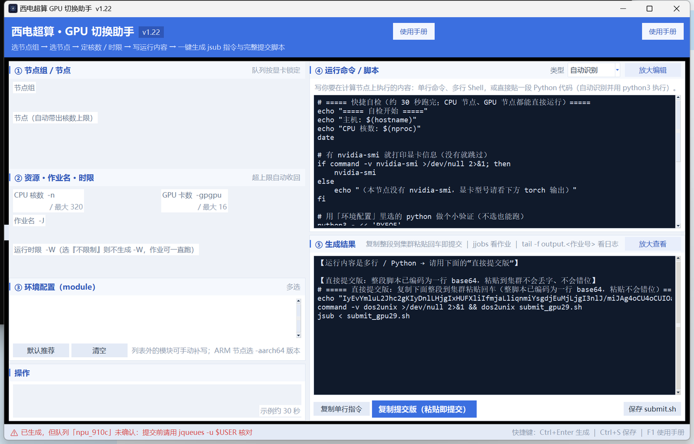Click the module list scroll-down arrow

pyautogui.click(x=298, y=335)
